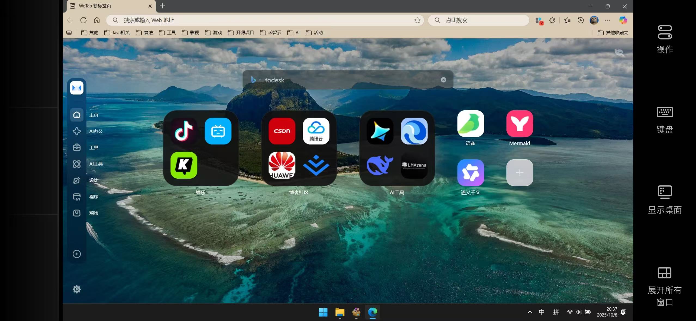696x321 pixels.
Task: Toggle the Chinese input mode indicator
Action: pos(542,312)
